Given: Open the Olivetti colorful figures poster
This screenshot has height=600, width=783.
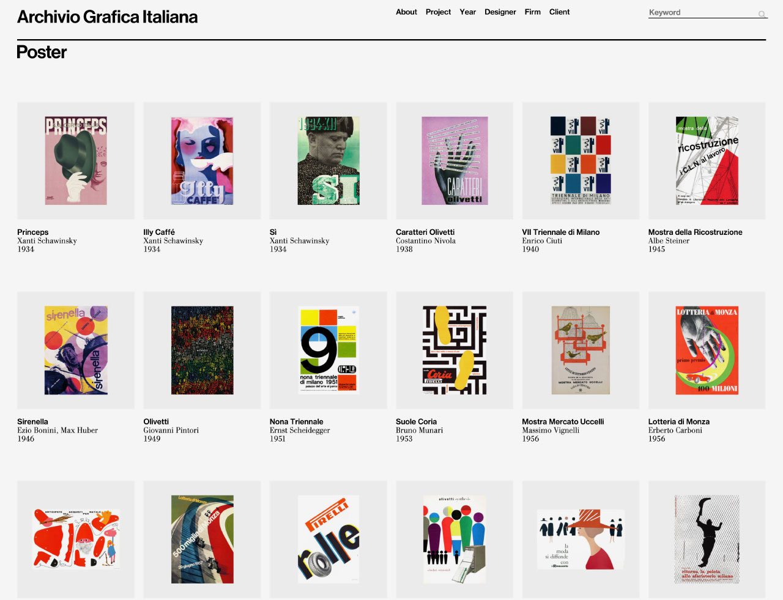Looking at the screenshot, I should (455, 539).
